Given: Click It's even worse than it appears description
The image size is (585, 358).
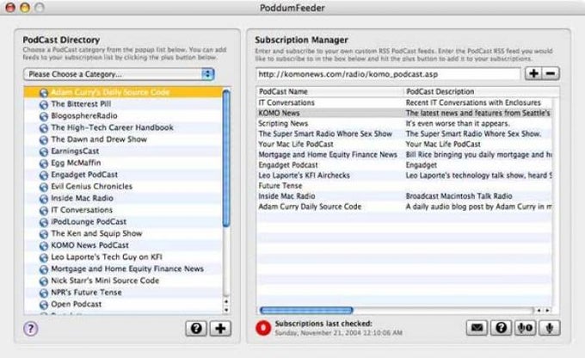Looking at the screenshot, I should [x=458, y=123].
